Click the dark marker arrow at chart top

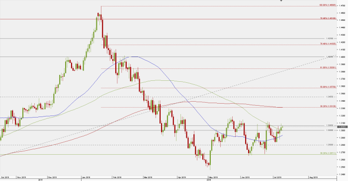coord(281,0)
